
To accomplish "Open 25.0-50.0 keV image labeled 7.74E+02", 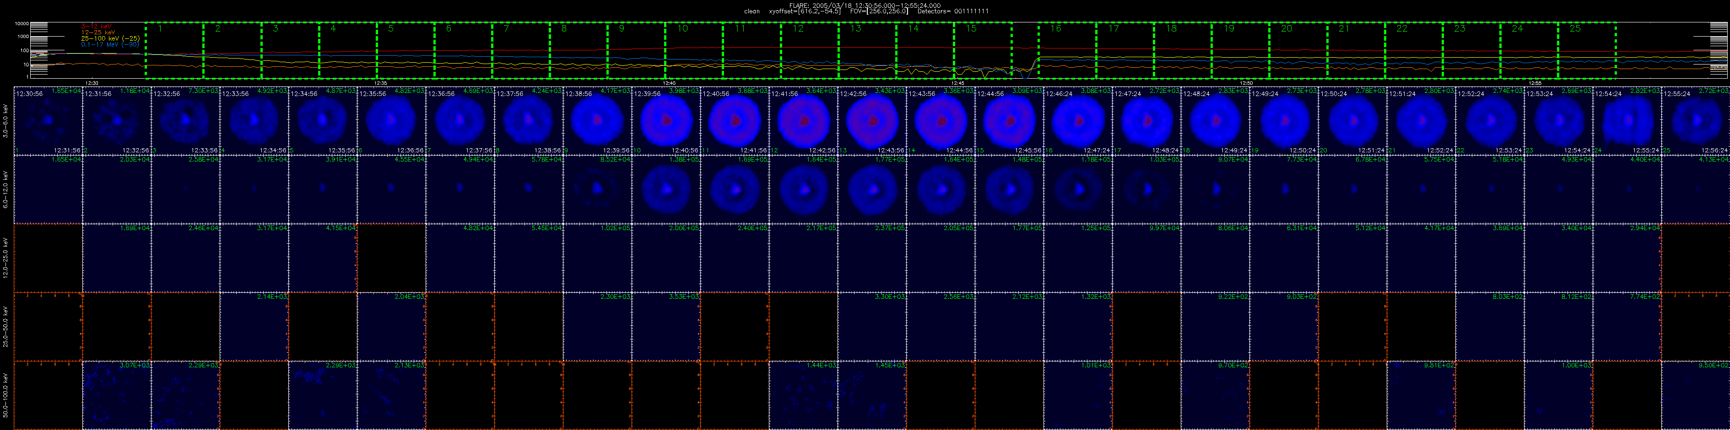I will [x=1627, y=327].
